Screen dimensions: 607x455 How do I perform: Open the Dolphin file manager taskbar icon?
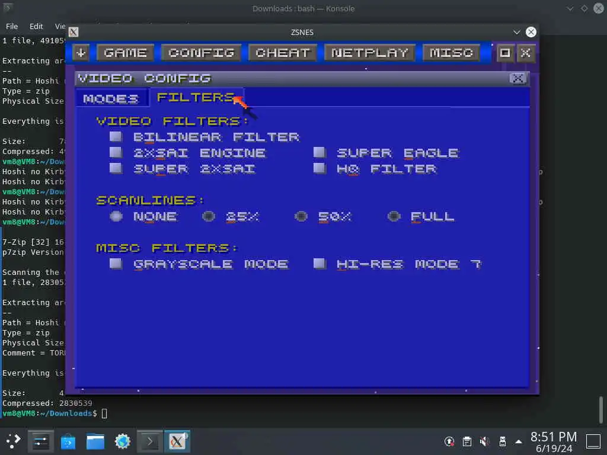pyautogui.click(x=95, y=441)
